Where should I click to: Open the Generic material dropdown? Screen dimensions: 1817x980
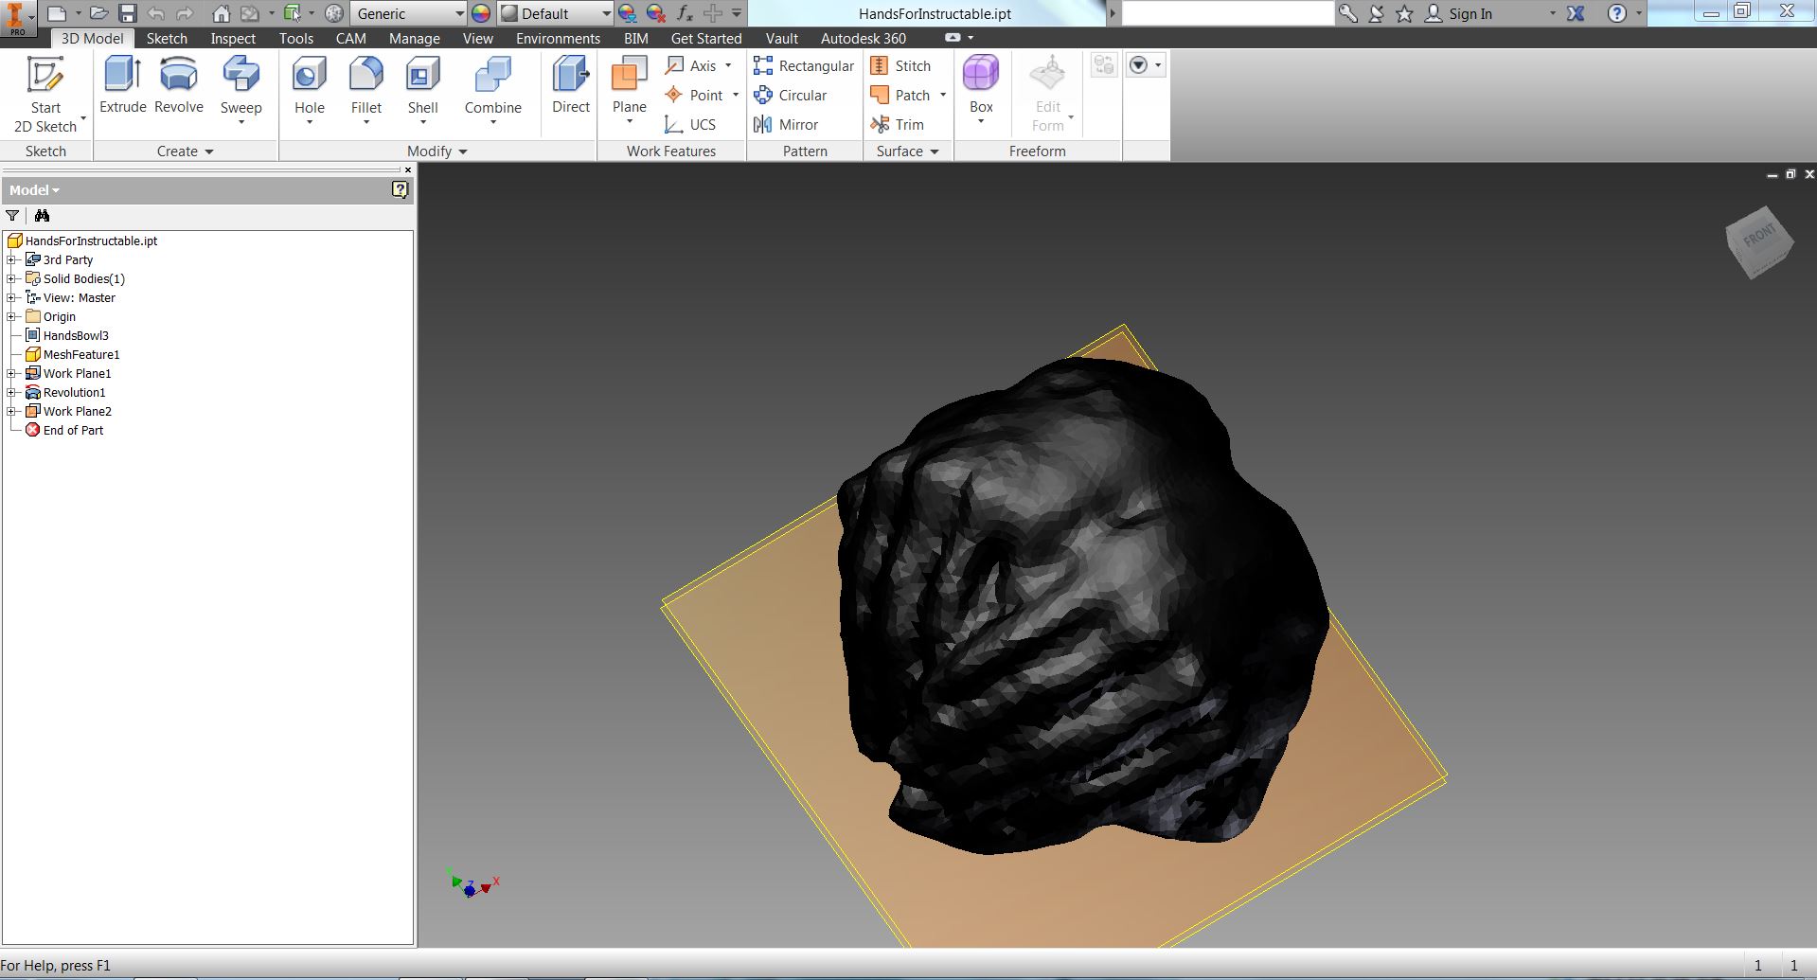409,13
